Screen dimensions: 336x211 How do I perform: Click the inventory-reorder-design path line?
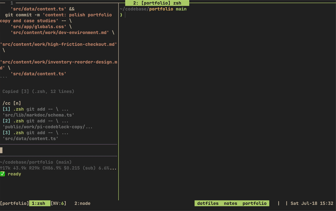coord(58,62)
